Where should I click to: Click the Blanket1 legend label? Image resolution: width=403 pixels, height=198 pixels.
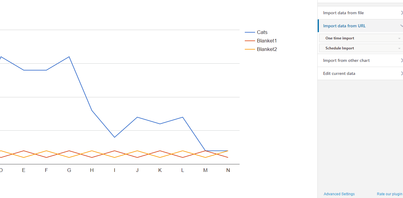pyautogui.click(x=267, y=41)
